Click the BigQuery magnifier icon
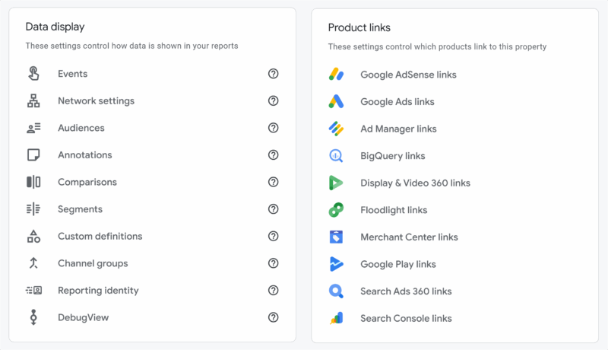 coord(336,156)
